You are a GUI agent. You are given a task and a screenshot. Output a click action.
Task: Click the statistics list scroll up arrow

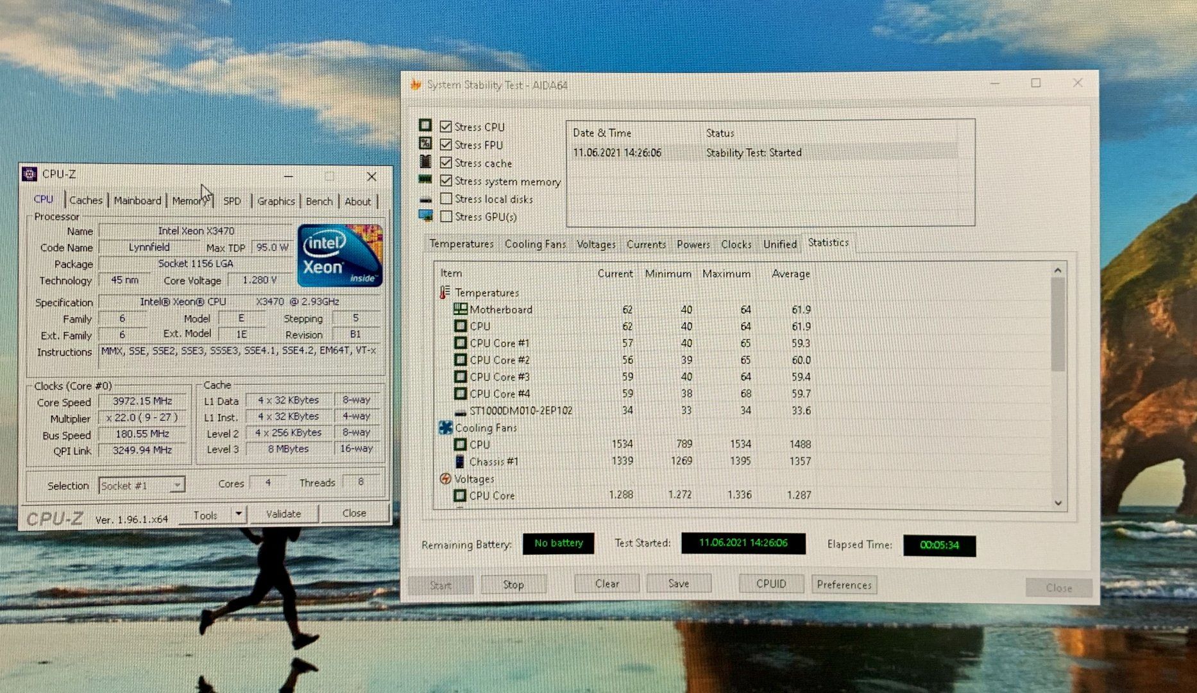pyautogui.click(x=1058, y=271)
